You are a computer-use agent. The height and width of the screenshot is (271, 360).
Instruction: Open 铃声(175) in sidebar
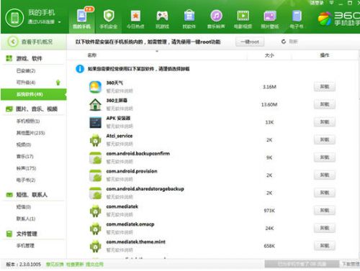coord(26,168)
